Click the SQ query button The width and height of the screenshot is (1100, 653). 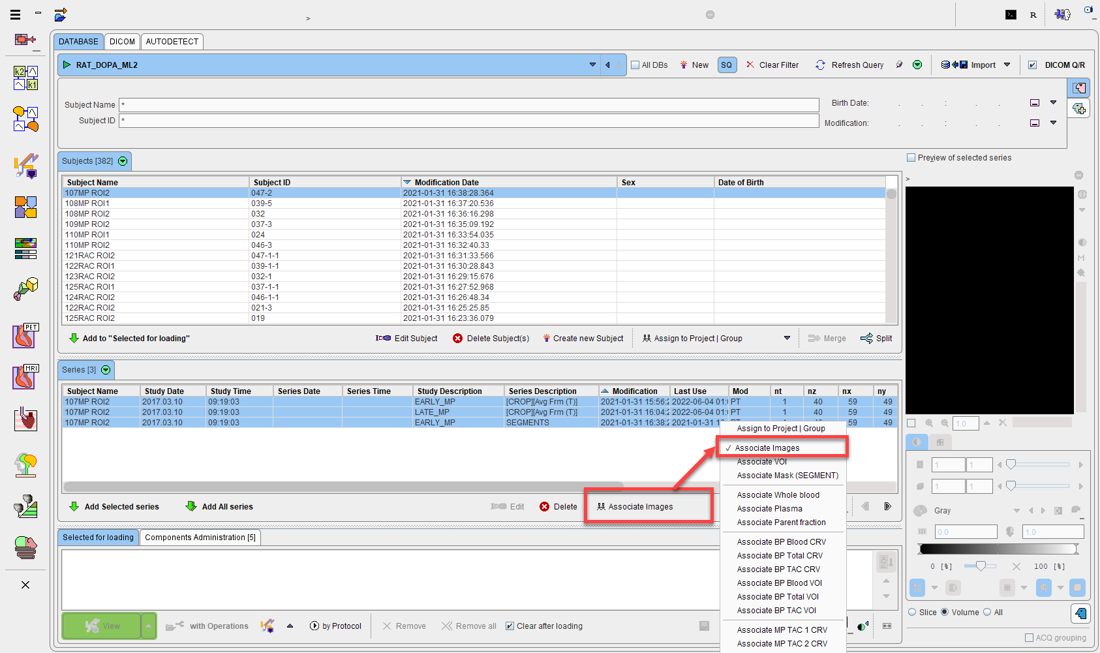tap(727, 65)
